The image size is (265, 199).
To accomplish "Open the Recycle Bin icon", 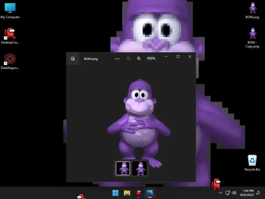I will 252,163.
